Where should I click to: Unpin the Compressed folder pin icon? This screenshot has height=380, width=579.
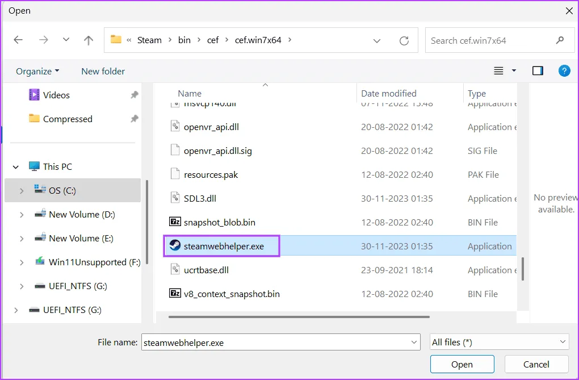134,119
